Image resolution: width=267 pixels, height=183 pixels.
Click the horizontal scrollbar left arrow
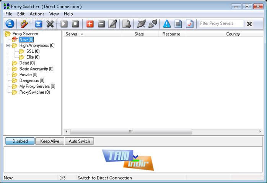67,132
